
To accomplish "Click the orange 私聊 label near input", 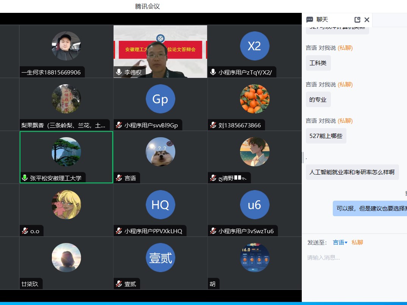I will pyautogui.click(x=357, y=242).
